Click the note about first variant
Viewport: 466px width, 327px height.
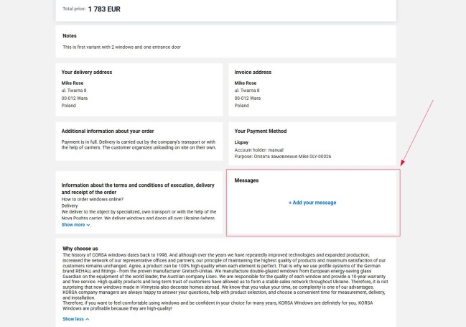[123, 47]
